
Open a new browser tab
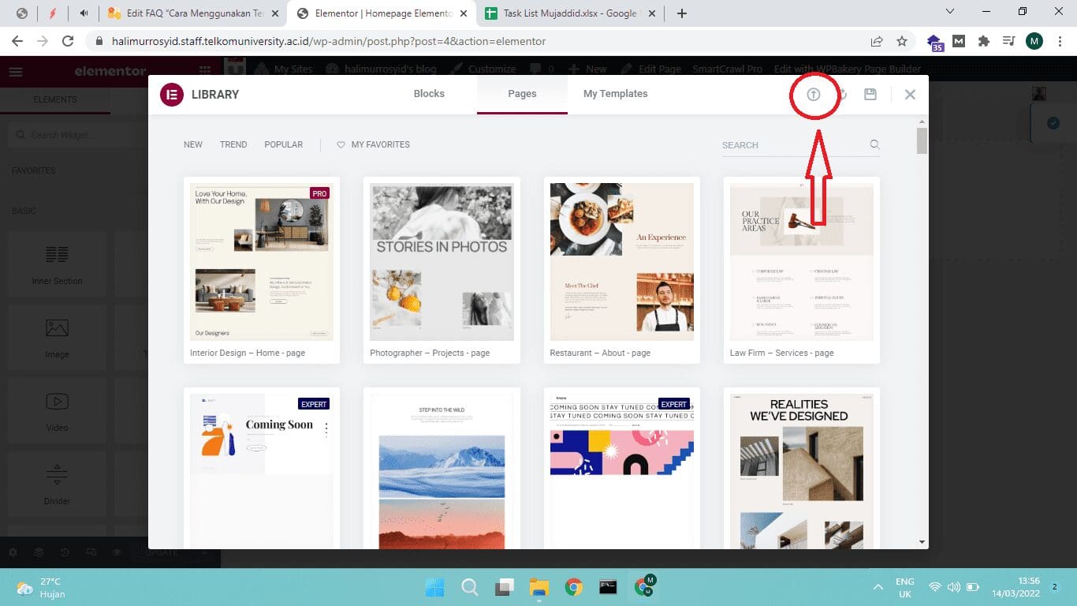pyautogui.click(x=682, y=13)
